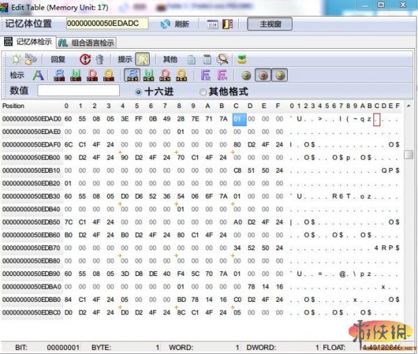This screenshot has height=354, width=418.
Task: Click address row 0000000050EDAE0
Action: point(31,132)
